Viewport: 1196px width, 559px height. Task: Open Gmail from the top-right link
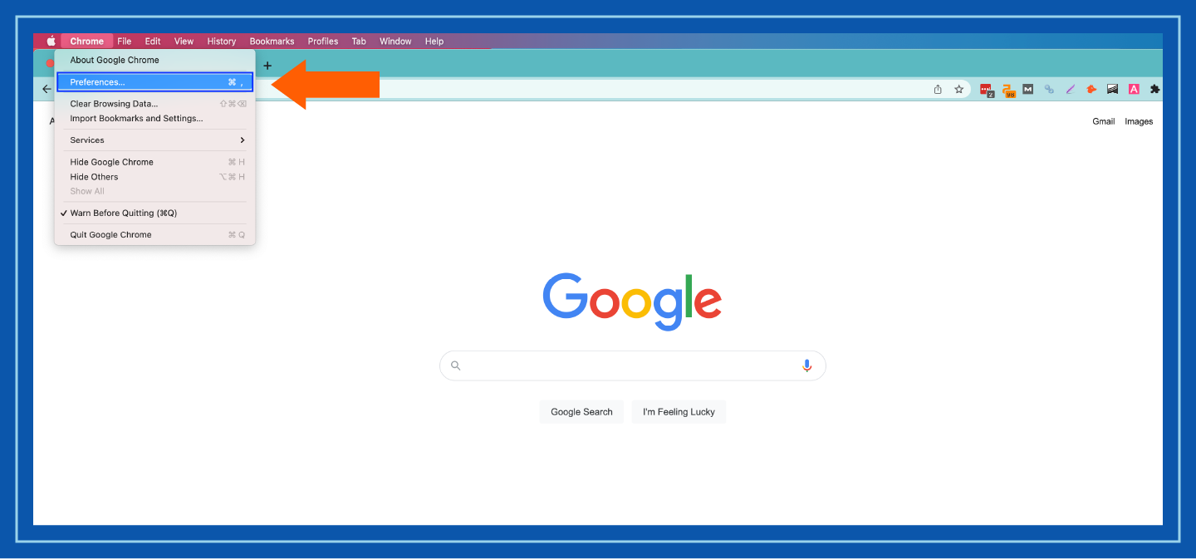coord(1103,120)
